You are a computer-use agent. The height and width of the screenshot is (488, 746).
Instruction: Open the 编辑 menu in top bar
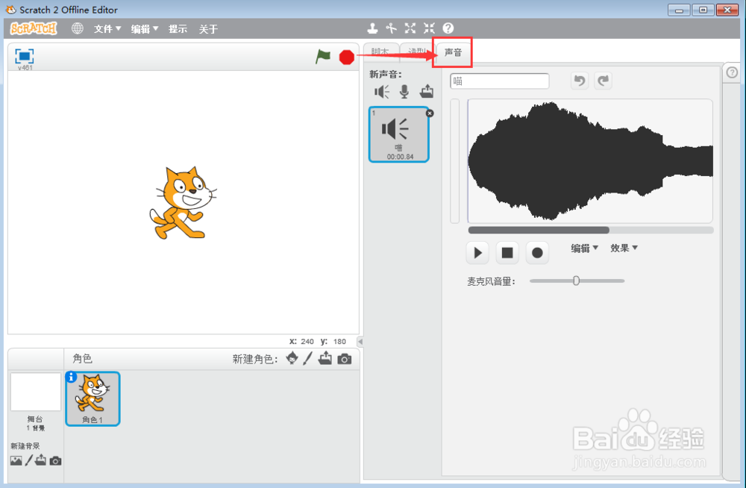[x=144, y=29]
